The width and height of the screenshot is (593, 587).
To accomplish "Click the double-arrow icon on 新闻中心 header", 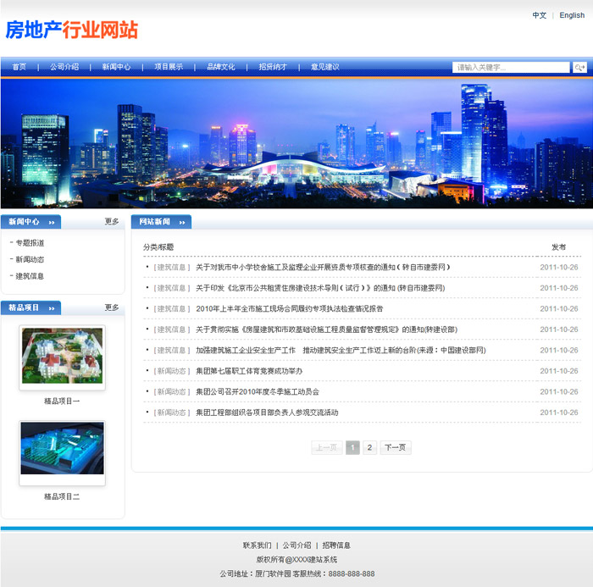I will point(52,222).
